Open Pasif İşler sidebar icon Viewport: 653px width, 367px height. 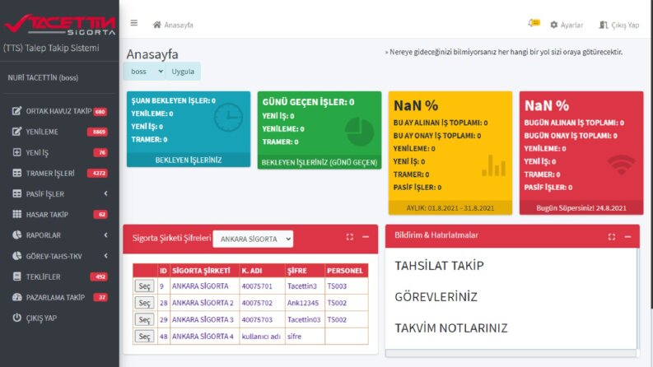(16, 193)
